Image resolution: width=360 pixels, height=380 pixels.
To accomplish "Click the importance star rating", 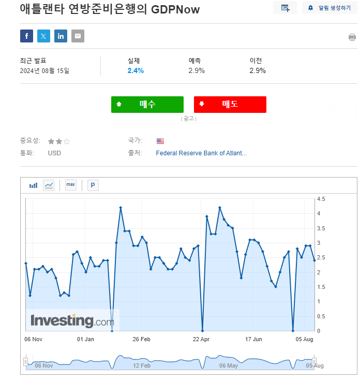I will coord(58,141).
